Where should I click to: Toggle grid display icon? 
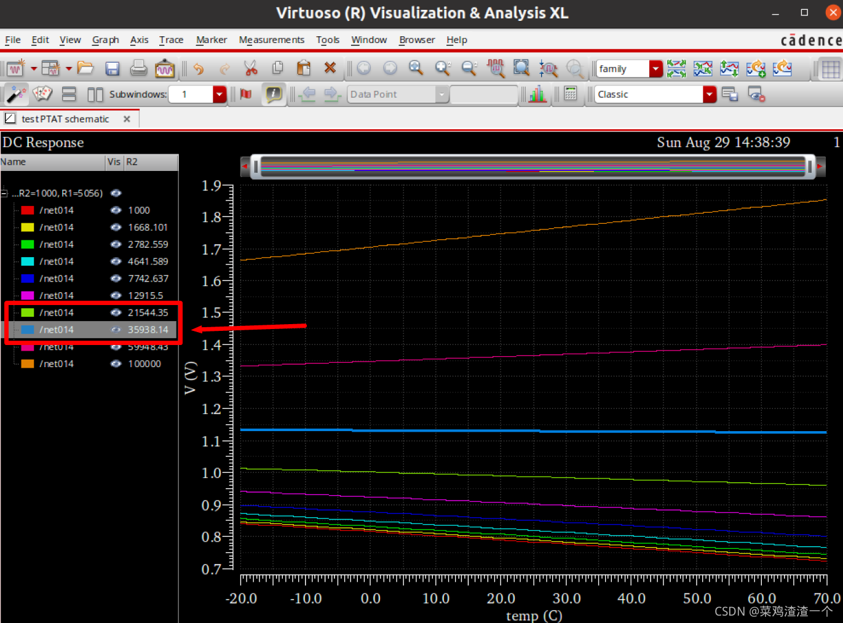831,69
